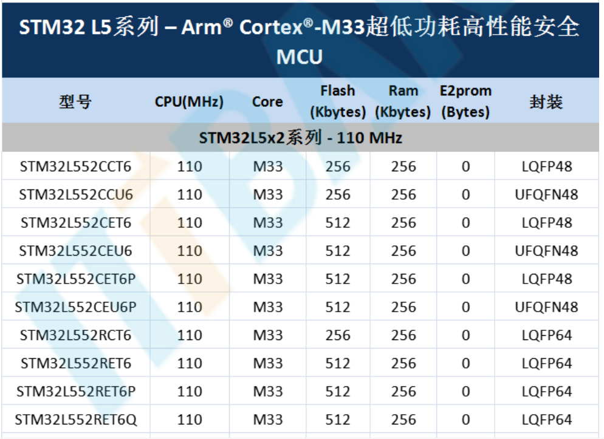Viewport: 604px width, 439px height.
Task: Select the STM32L552CEU6P model cell
Action: [75, 307]
